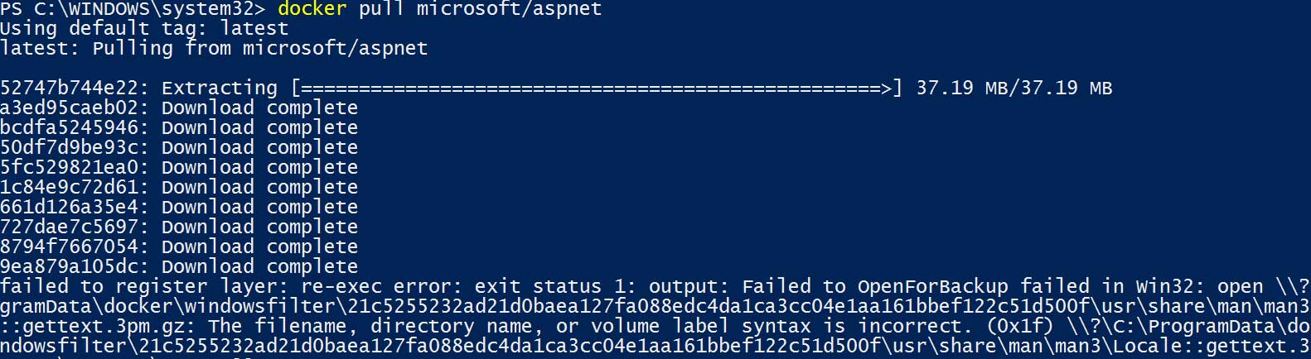Click the PS C:\WINDOWS\system32> prompt

(x=133, y=9)
